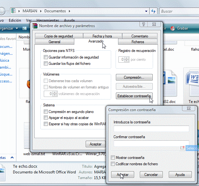Expand the arrow after Documentos in breadcrumb
This screenshot has height=186, width=199.
coord(70,11)
